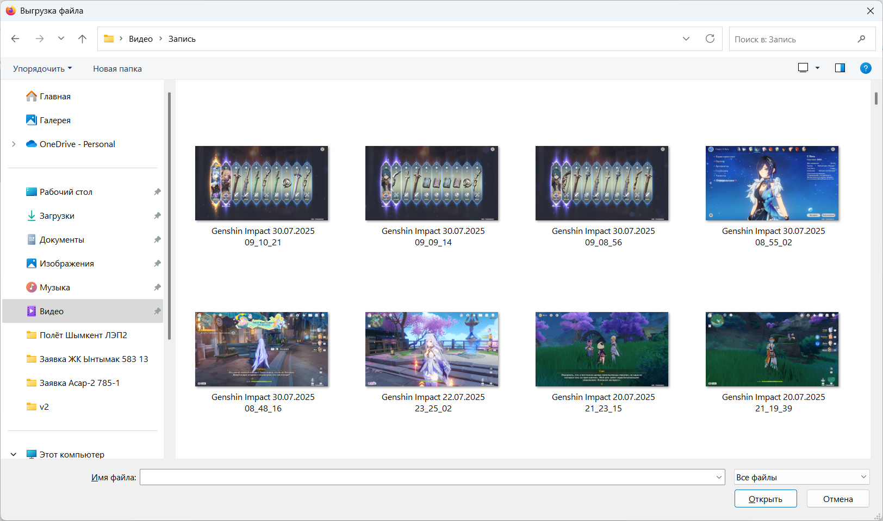Close the Выгрузка файла dialog
Image resolution: width=883 pixels, height=521 pixels.
click(x=870, y=11)
